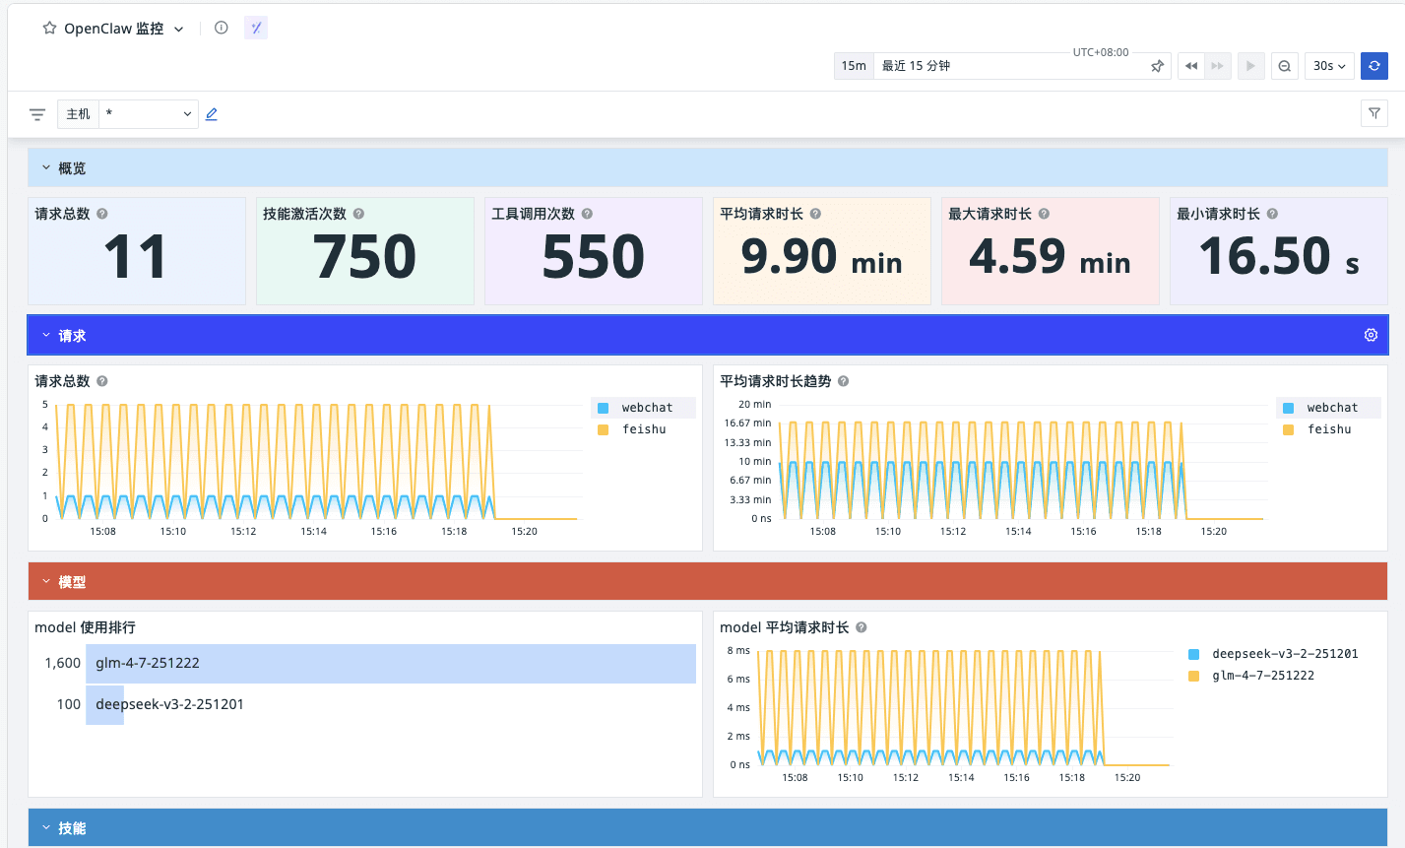
Task: Toggle deepseek-v3-2-251201 series in model chart
Action: click(x=1284, y=654)
